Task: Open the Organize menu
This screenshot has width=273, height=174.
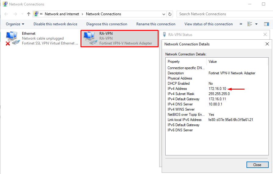Action: [x=15, y=24]
